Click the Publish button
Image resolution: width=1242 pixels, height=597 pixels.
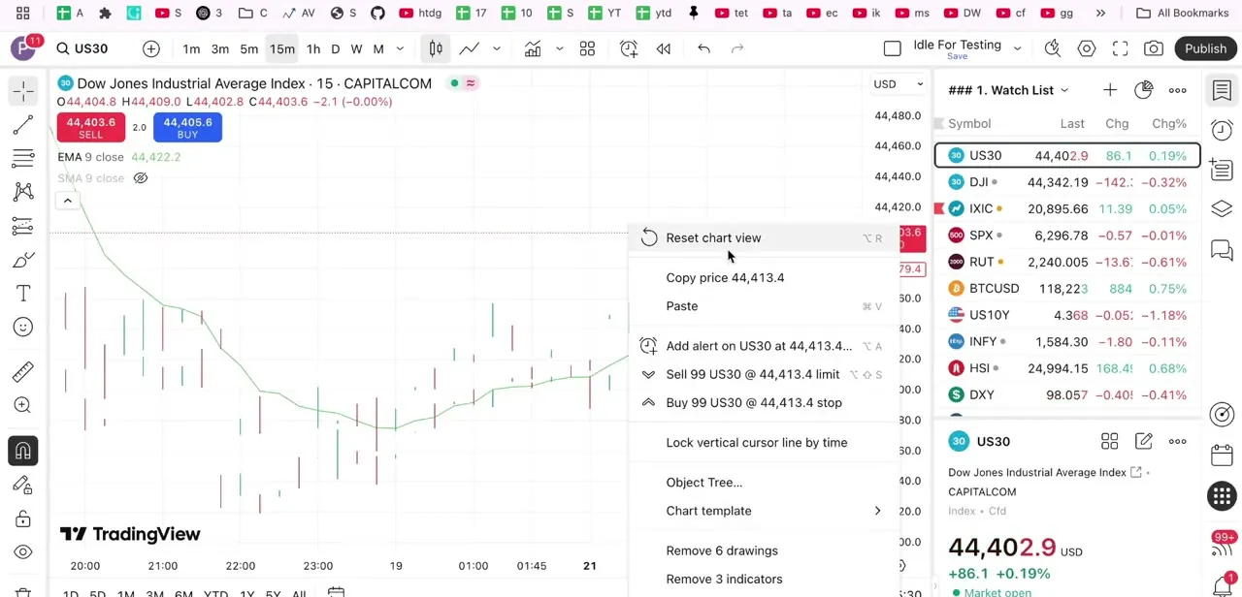(1205, 48)
